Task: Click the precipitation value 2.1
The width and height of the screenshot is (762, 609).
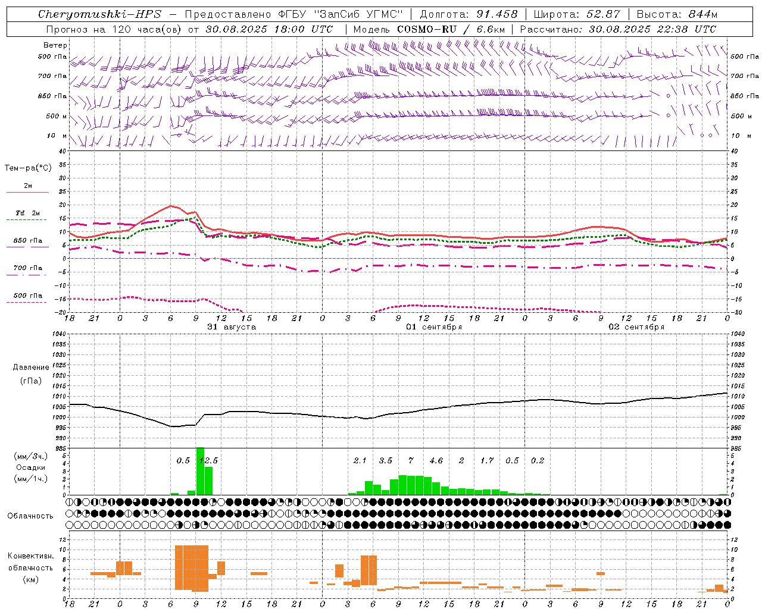Action: click(360, 460)
